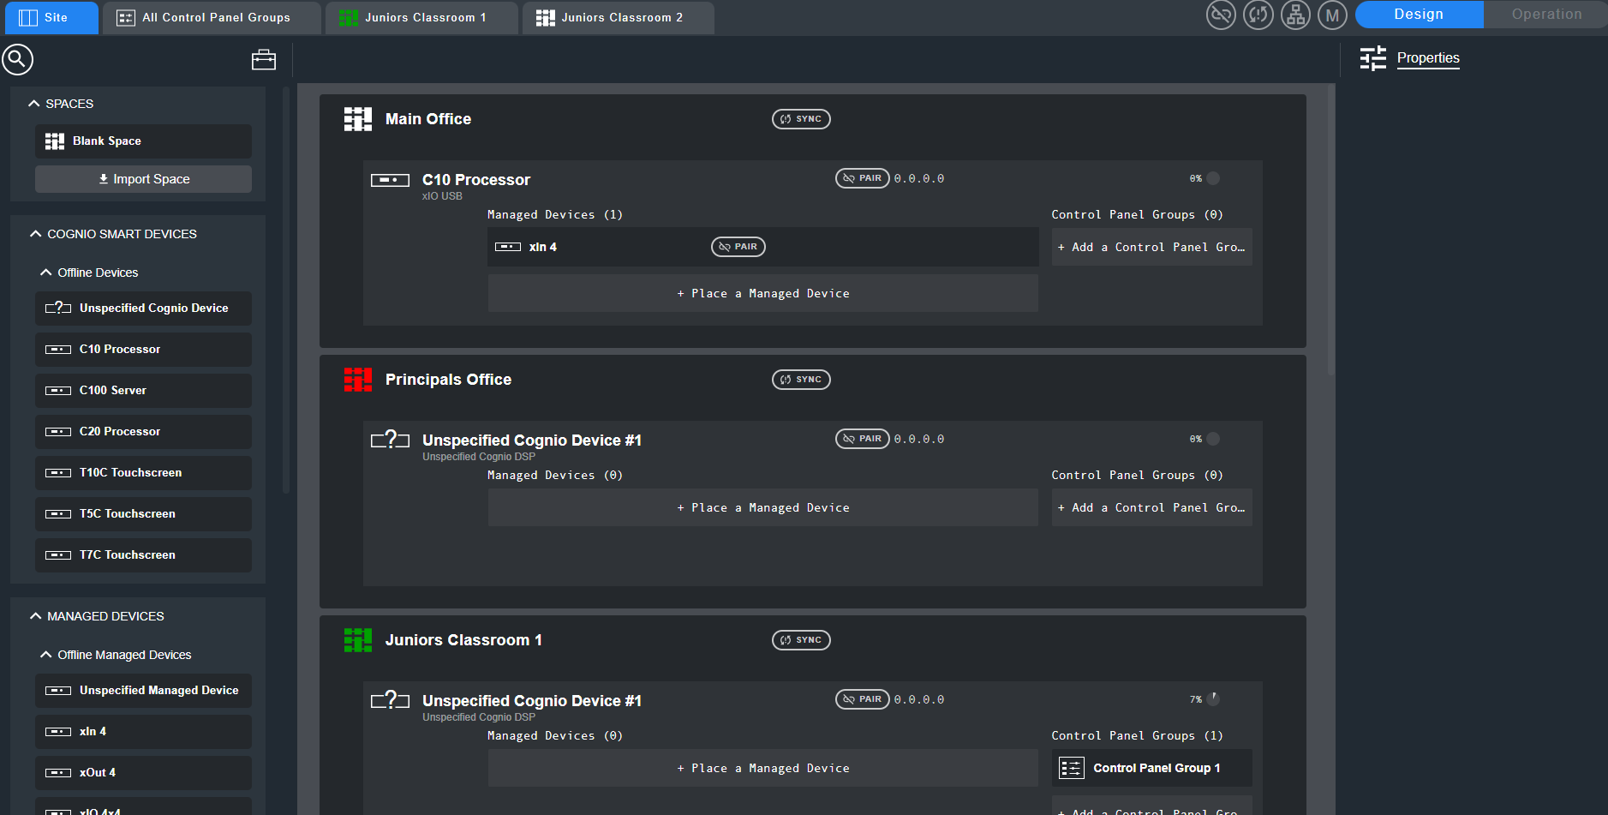1608x815 pixels.
Task: Collapse the Offline Managed Devices group
Action: 46,655
